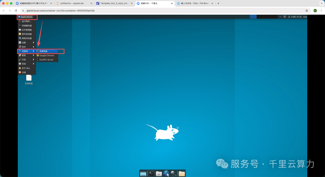
Task: Bookmark this page with the star icon
Action: coord(307,10)
